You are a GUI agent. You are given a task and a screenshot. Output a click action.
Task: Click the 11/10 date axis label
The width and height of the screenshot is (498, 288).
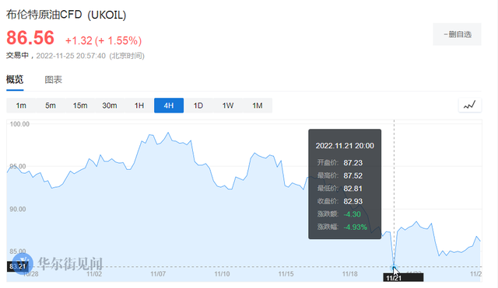(222, 274)
